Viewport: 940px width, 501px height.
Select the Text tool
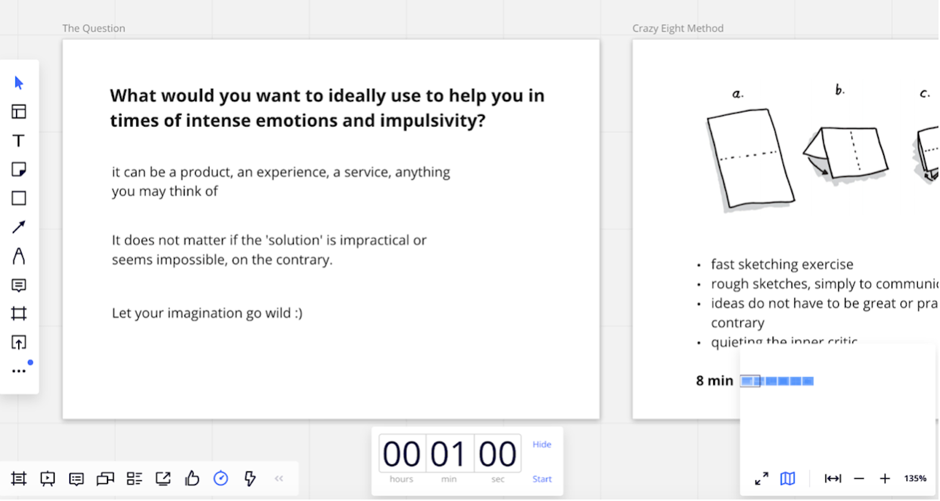(19, 141)
